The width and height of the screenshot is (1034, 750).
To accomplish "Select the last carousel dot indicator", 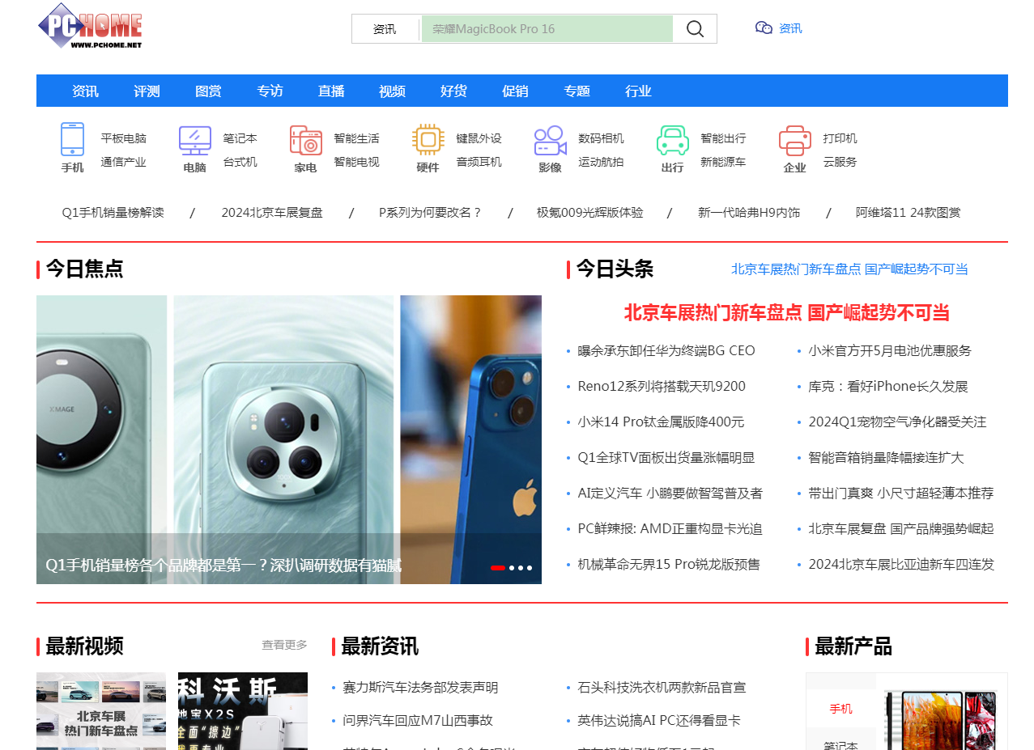I will 530,568.
